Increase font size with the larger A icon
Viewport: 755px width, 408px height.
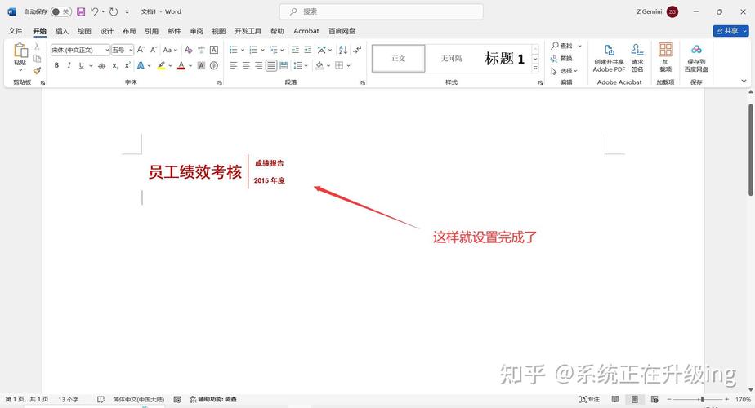pyautogui.click(x=141, y=50)
